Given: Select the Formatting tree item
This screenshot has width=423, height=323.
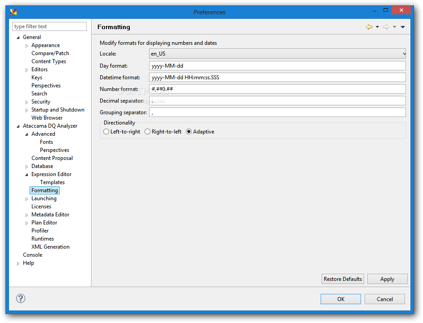Looking at the screenshot, I should click(x=44, y=190).
